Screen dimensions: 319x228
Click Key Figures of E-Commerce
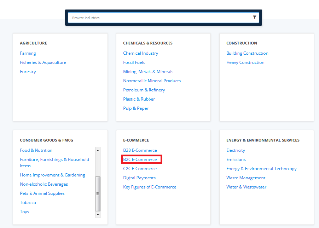(150, 187)
